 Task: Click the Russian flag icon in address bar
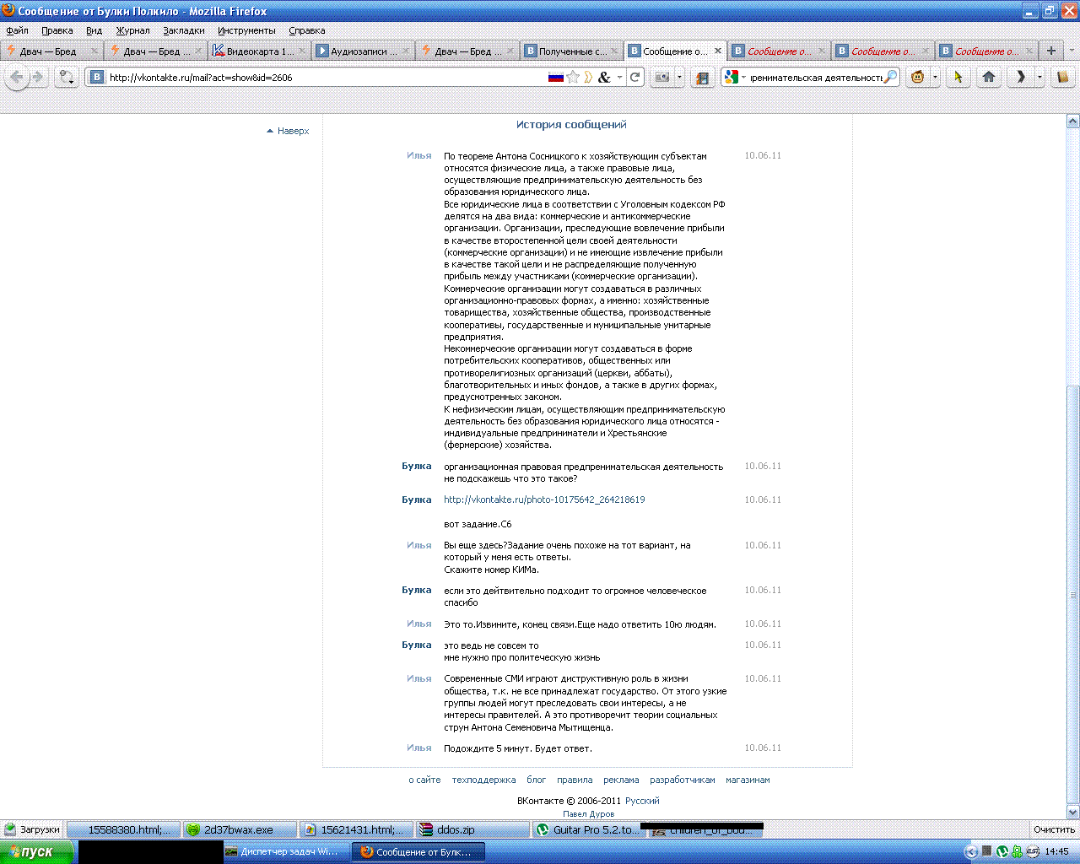pos(555,77)
